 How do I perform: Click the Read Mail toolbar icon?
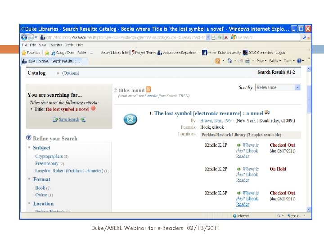[240, 61]
